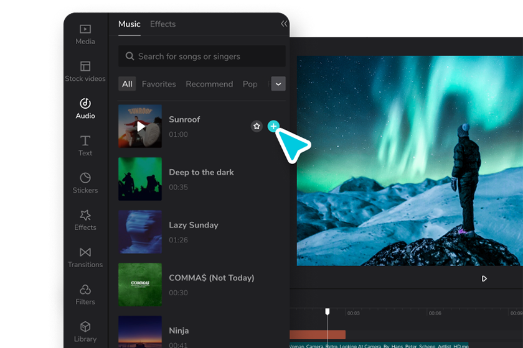This screenshot has width=523, height=348.
Task: Click the aurora video preview canvas
Action: [x=410, y=161]
